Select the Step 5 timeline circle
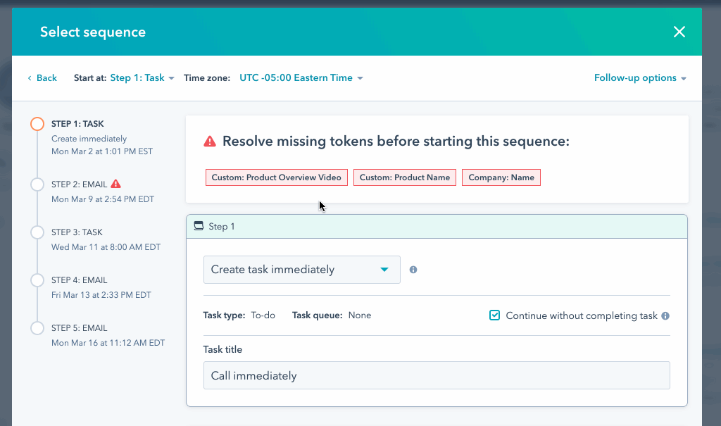 pos(37,328)
